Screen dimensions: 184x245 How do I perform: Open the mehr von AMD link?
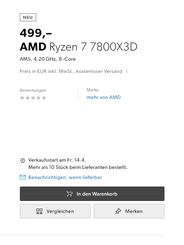point(103,97)
